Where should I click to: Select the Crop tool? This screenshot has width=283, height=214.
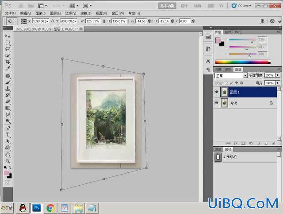coord(8,62)
